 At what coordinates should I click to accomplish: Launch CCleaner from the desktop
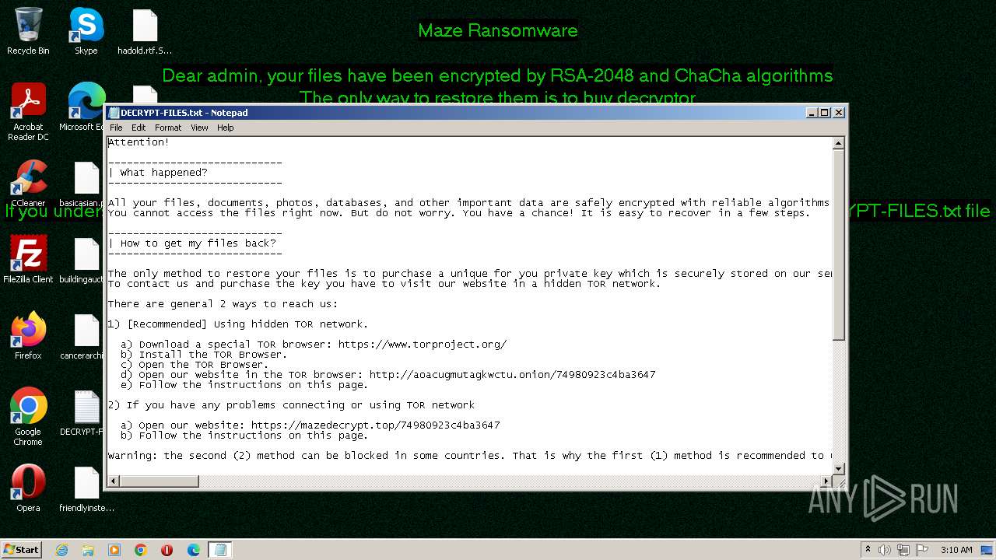[28, 184]
